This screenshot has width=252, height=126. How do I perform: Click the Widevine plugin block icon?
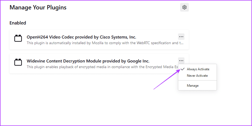pos(18,63)
